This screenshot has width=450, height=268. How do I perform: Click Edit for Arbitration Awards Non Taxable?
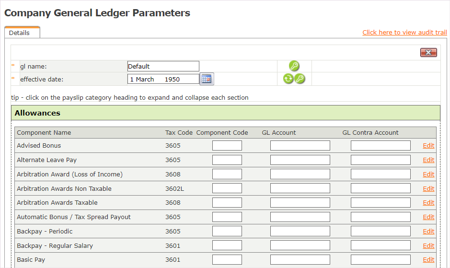point(428,189)
